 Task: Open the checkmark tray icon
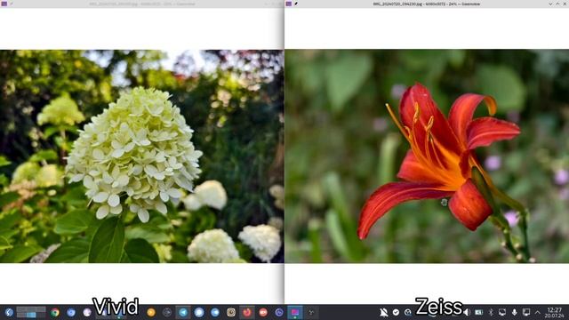point(396,312)
